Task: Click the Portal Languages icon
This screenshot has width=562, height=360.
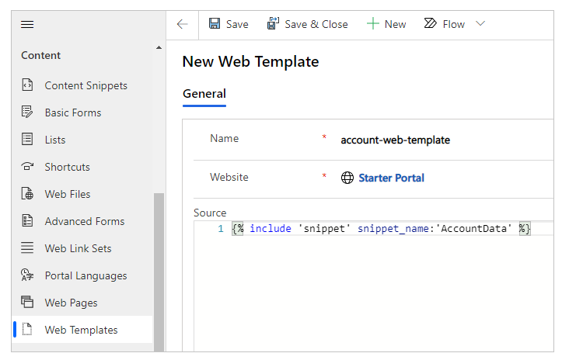Action: 28,275
